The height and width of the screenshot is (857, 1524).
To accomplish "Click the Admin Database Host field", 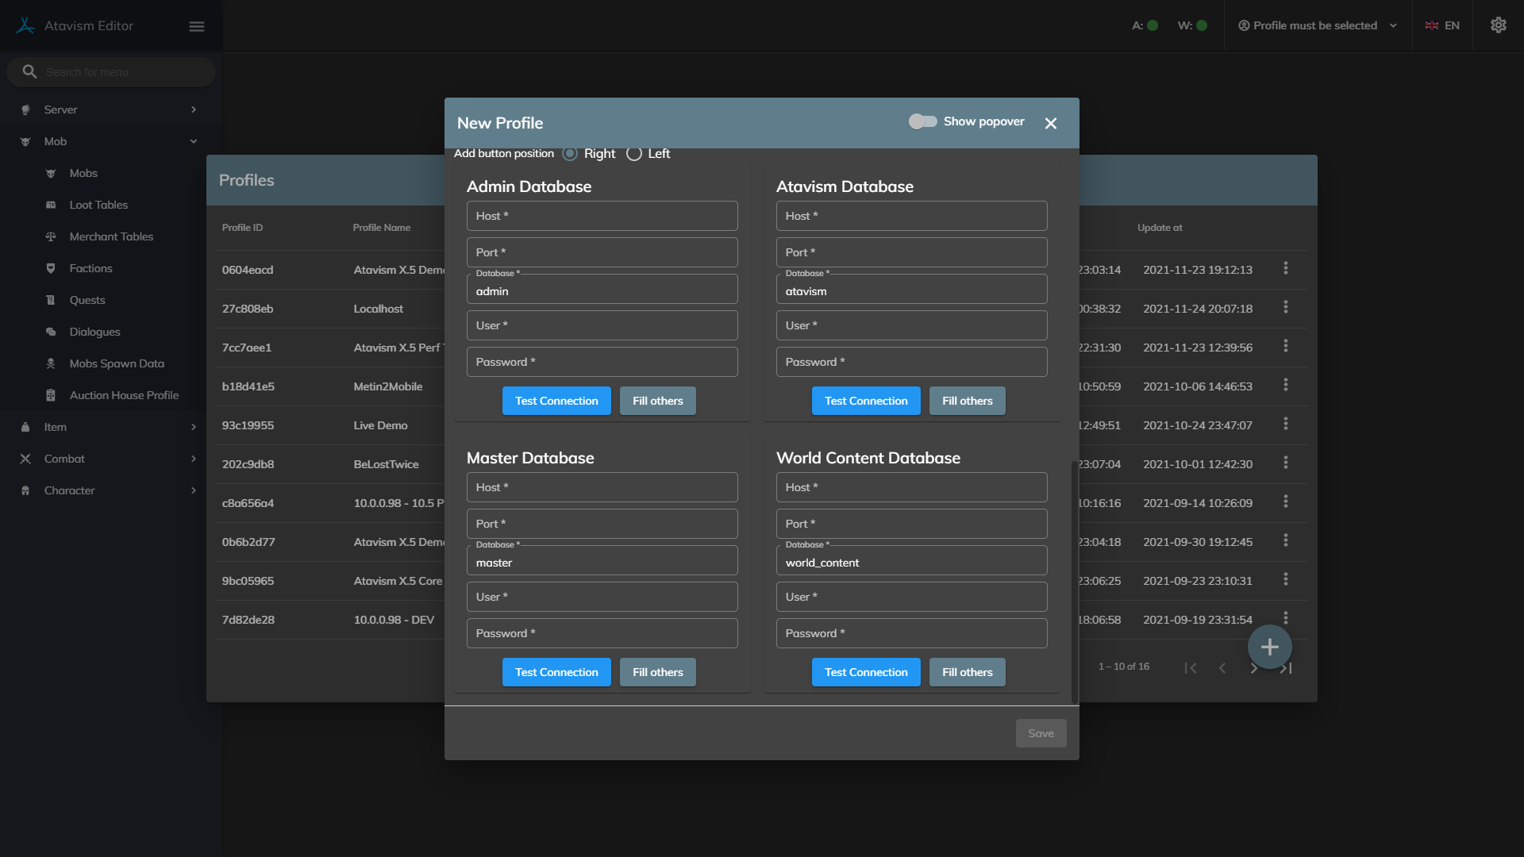I will [602, 216].
